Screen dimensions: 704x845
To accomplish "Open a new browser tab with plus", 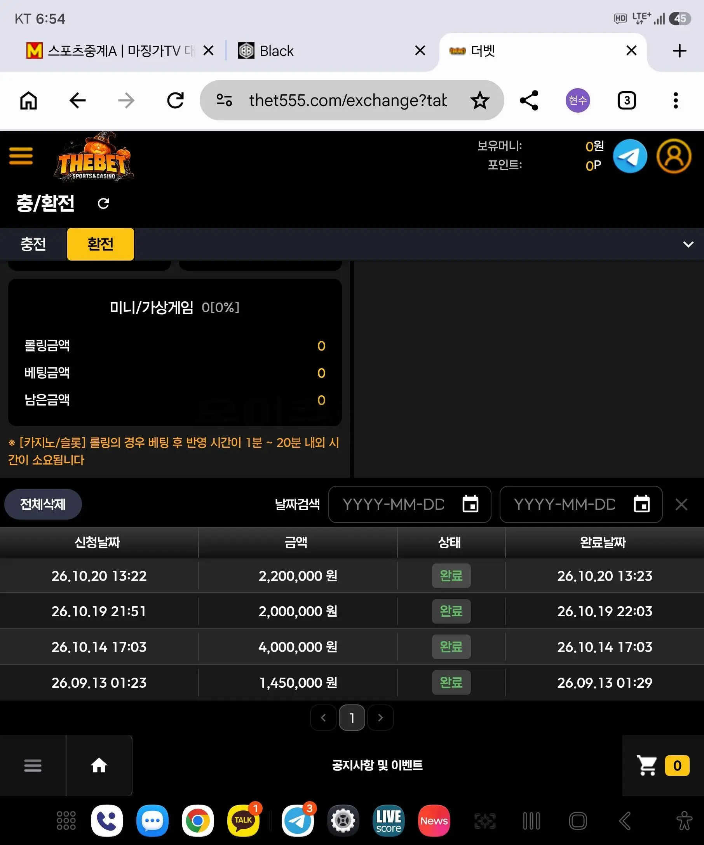I will 680,51.
